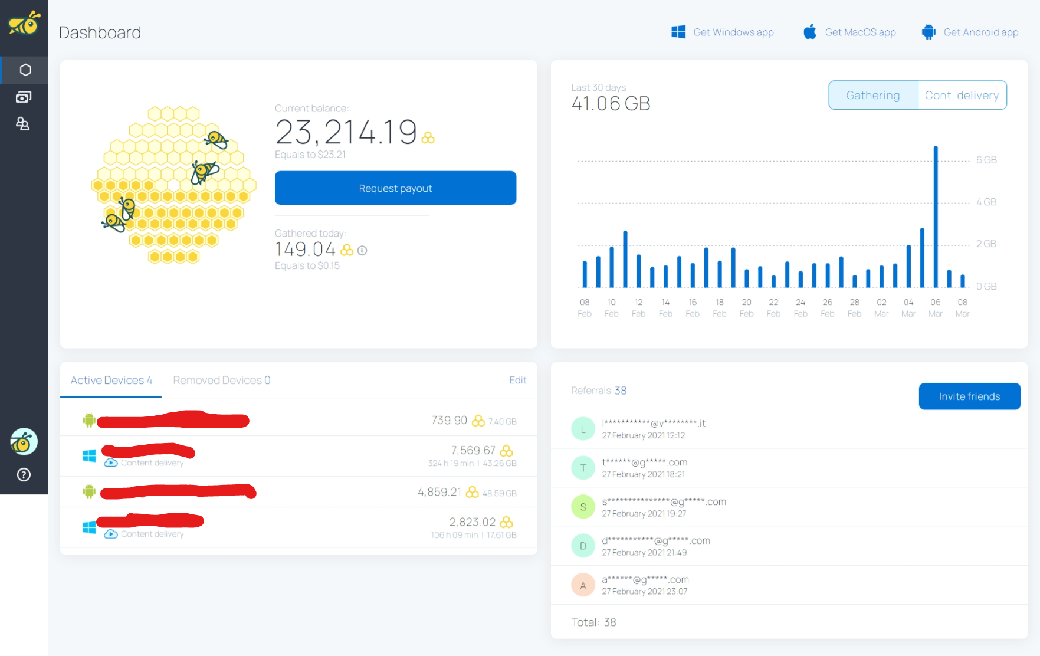This screenshot has width=1040, height=656.
Task: Click the Apple logo icon in header
Action: [810, 32]
